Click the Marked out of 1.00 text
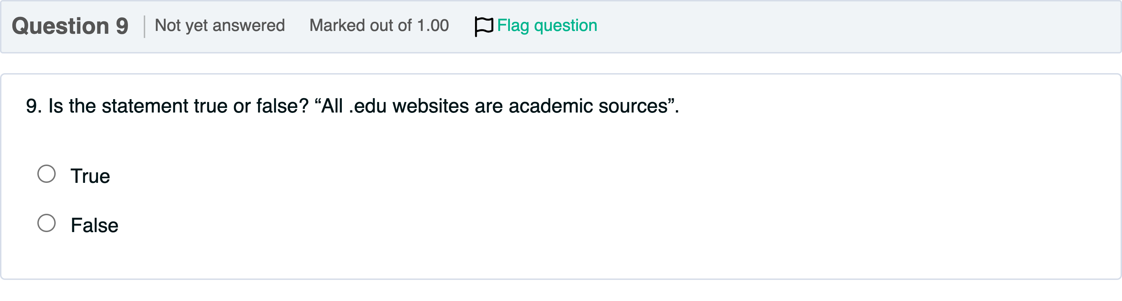This screenshot has height=301, width=1122. tap(378, 26)
